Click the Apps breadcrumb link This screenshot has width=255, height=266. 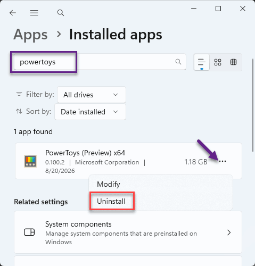tap(30, 35)
